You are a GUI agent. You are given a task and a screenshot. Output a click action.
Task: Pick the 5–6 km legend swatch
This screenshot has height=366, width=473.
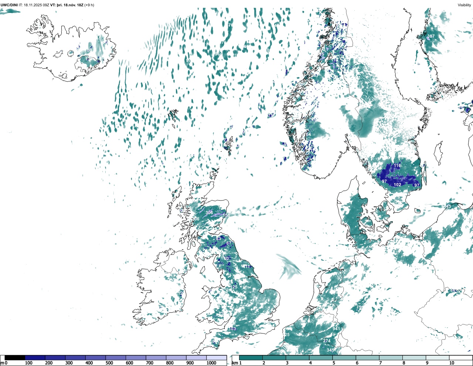344,358
